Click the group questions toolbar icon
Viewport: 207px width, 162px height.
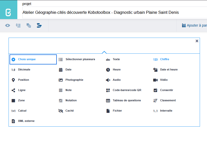click(x=29, y=25)
